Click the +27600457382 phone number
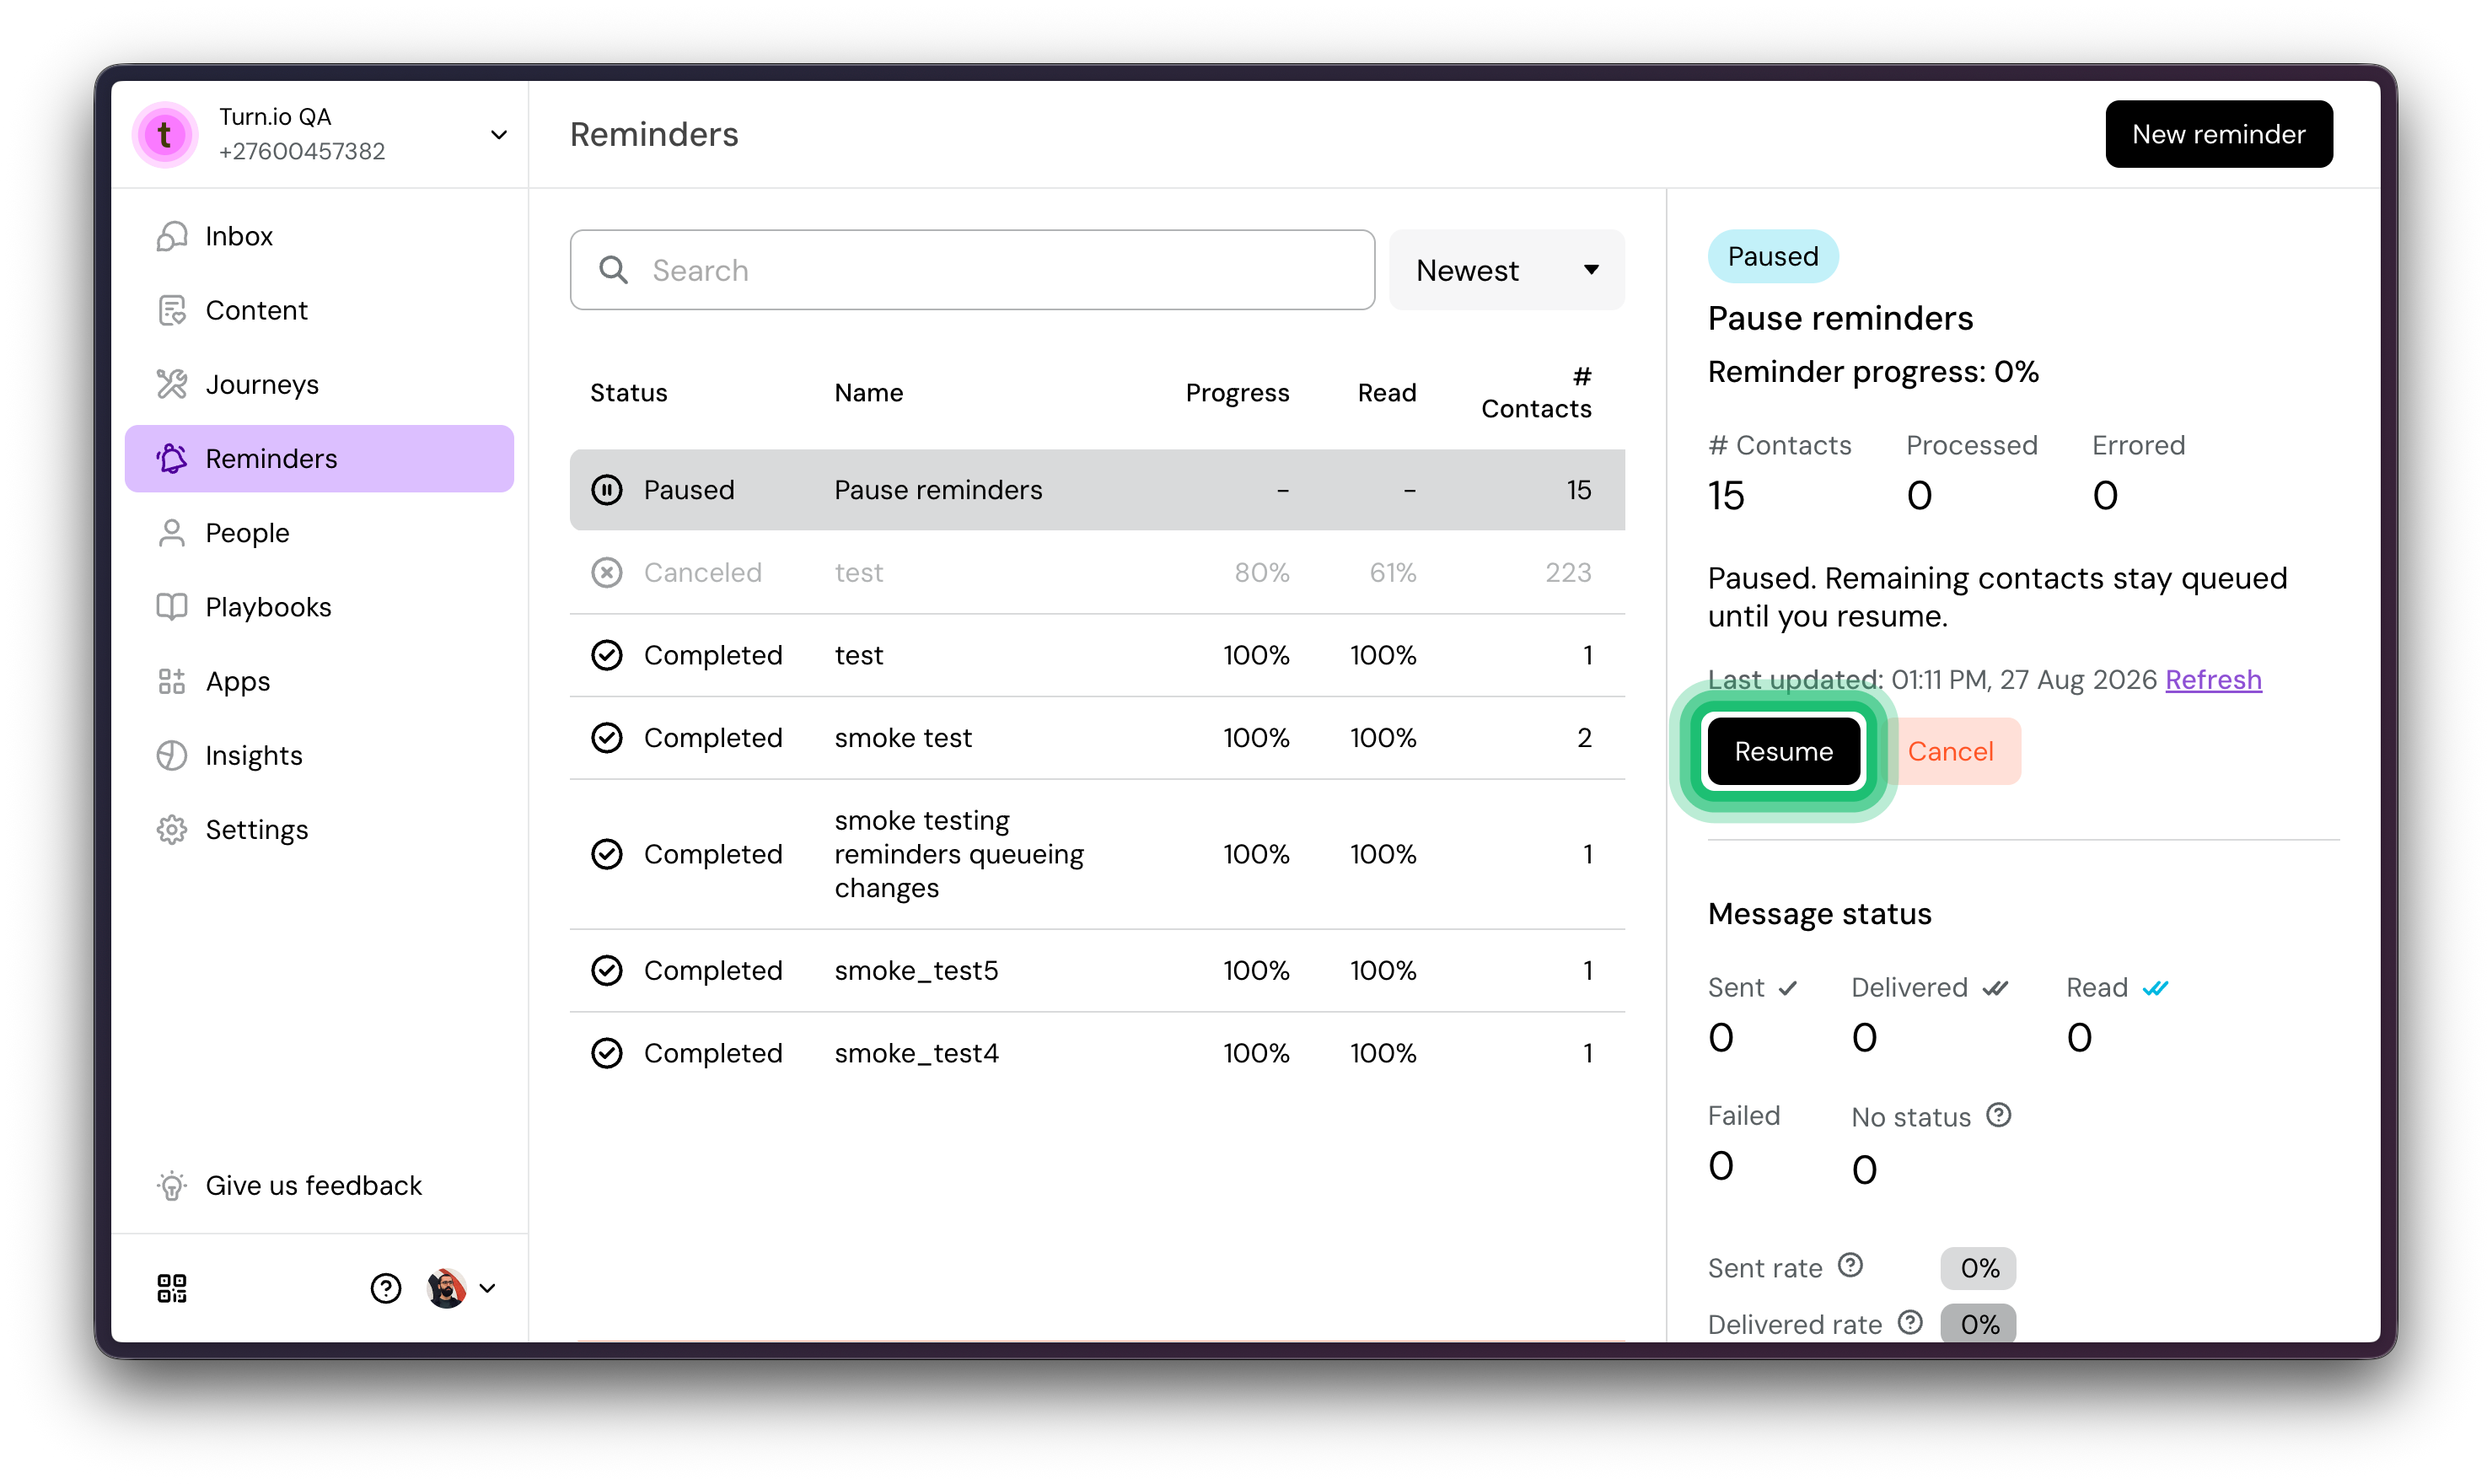 coord(302,151)
